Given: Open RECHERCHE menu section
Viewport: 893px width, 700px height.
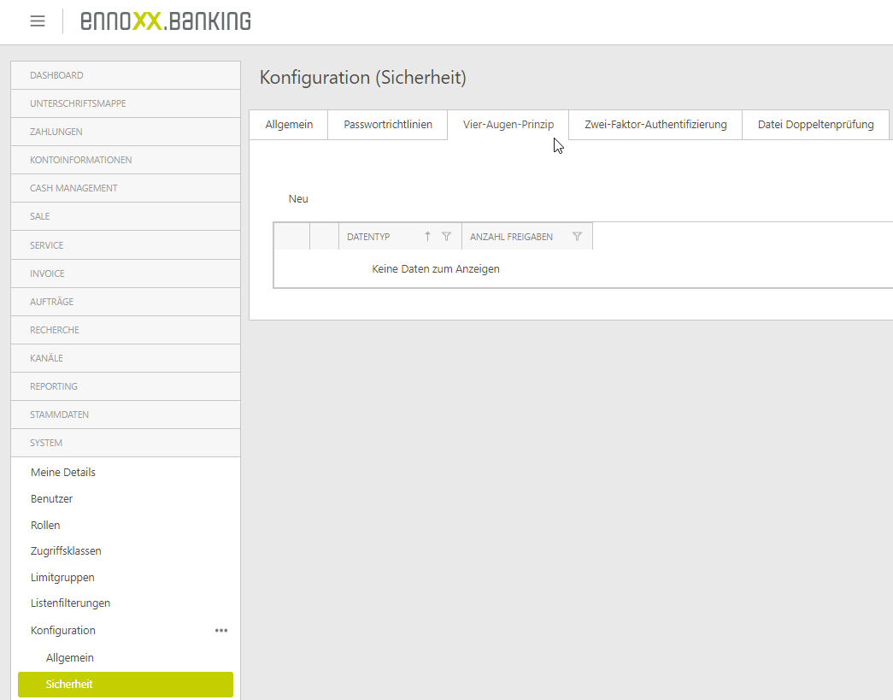Looking at the screenshot, I should [126, 330].
